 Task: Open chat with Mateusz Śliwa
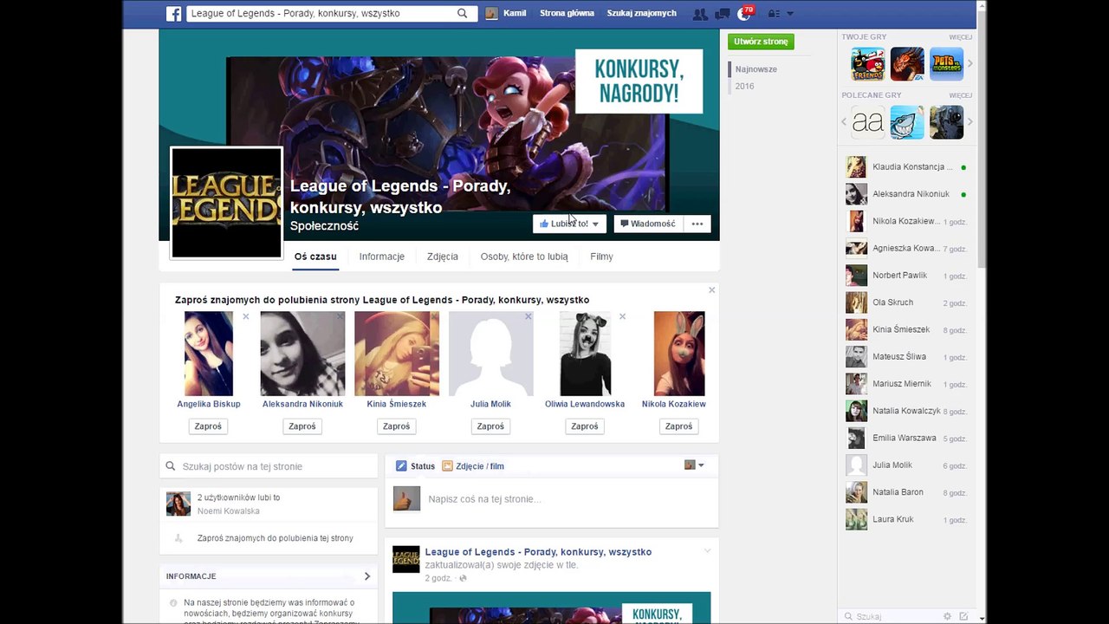pyautogui.click(x=906, y=357)
